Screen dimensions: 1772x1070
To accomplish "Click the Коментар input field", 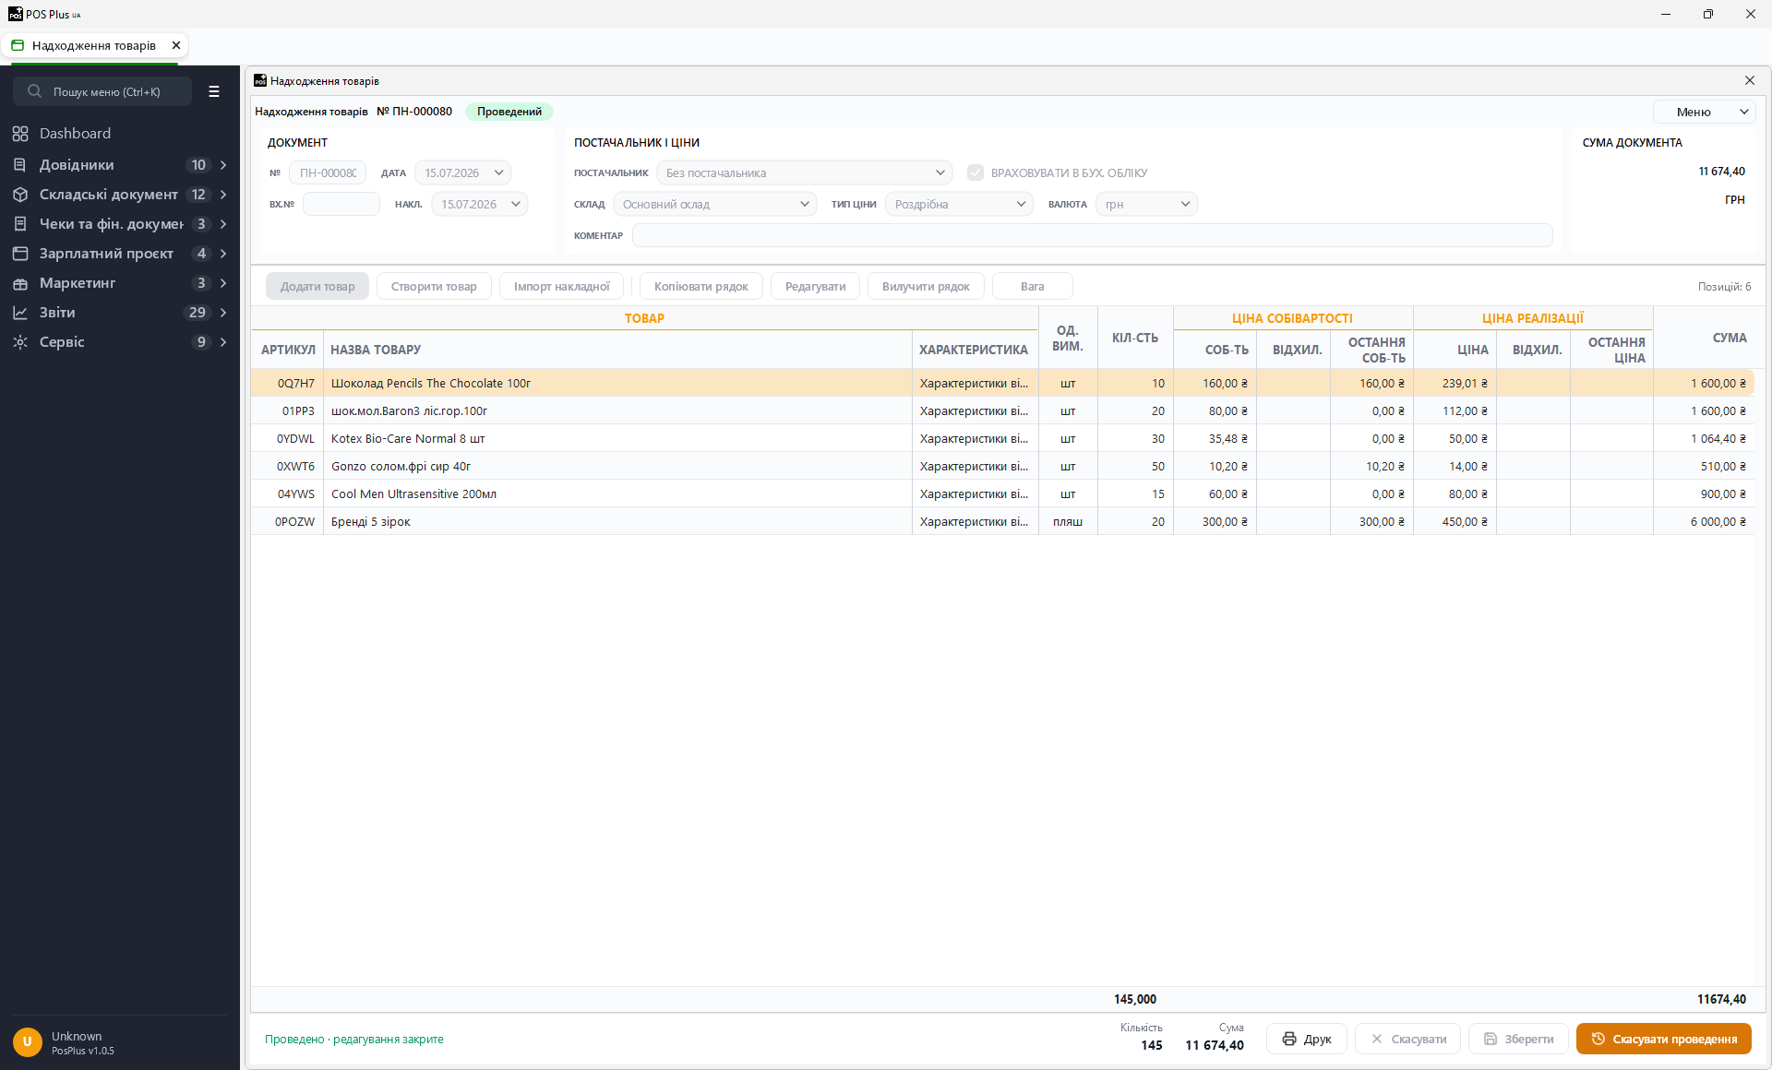I will (1093, 235).
